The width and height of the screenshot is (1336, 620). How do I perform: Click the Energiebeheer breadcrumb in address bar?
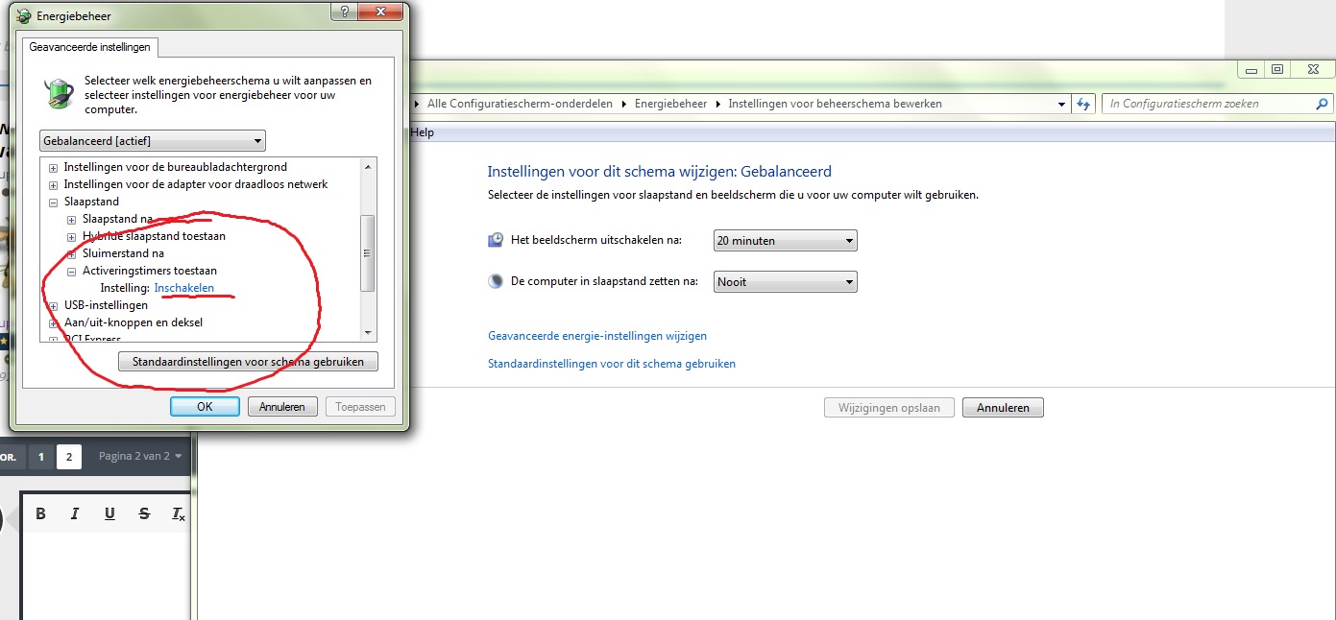[670, 104]
